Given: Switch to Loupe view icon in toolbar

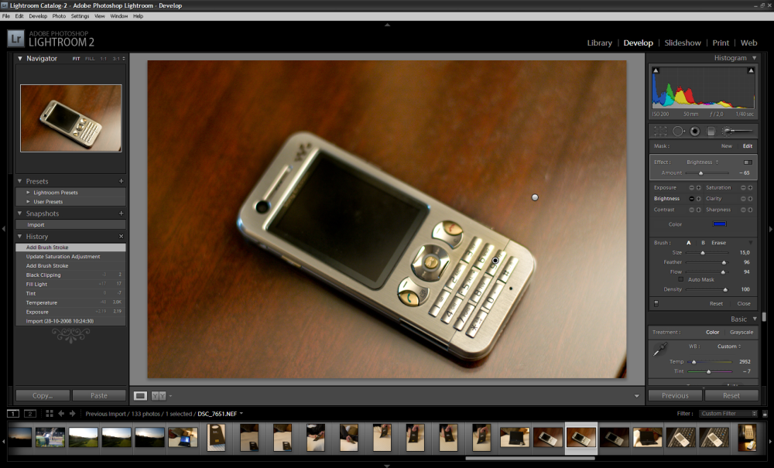Looking at the screenshot, I should tap(140, 395).
